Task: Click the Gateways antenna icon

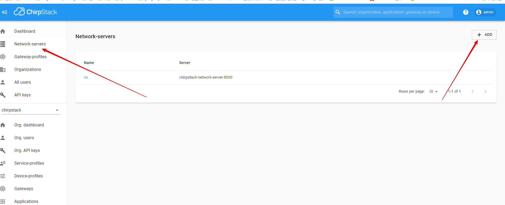Action: point(3,189)
